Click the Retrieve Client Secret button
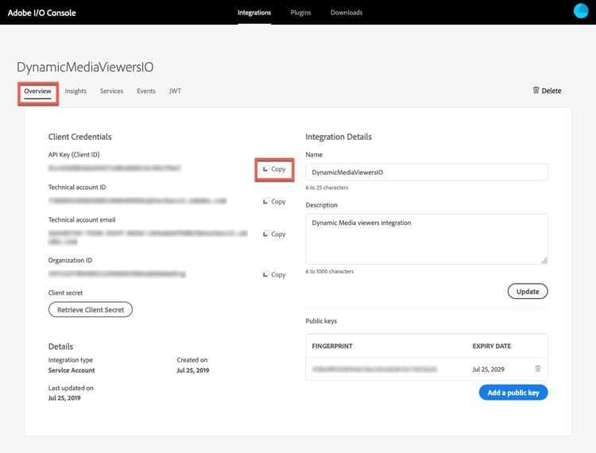 [91, 309]
